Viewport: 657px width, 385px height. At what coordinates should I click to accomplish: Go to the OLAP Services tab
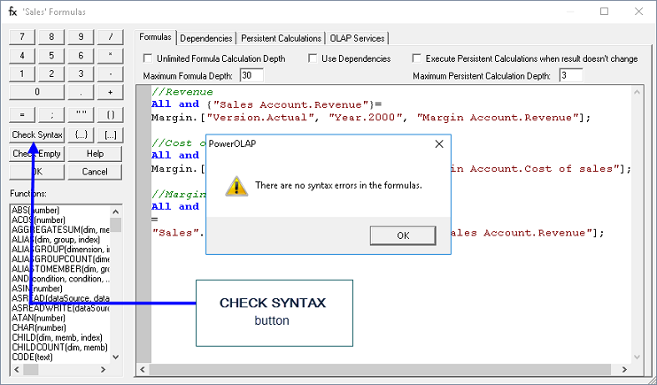coord(357,38)
